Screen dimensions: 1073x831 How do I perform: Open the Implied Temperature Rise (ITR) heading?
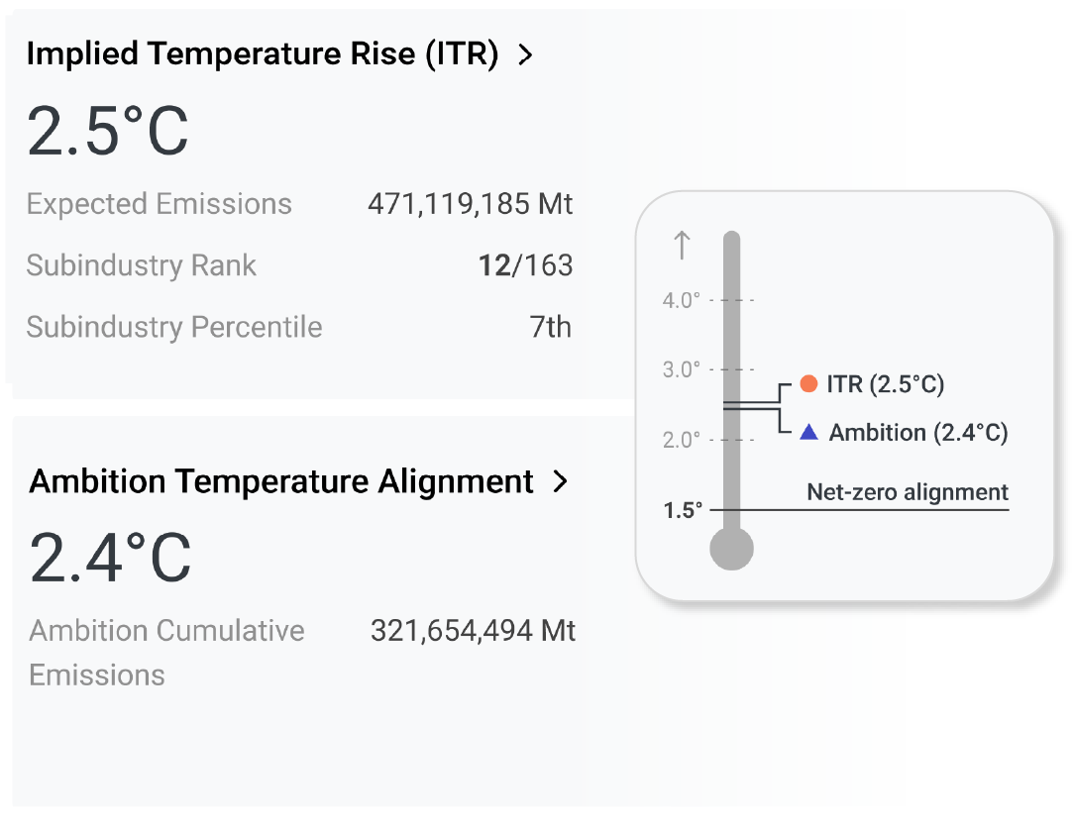coord(262,54)
